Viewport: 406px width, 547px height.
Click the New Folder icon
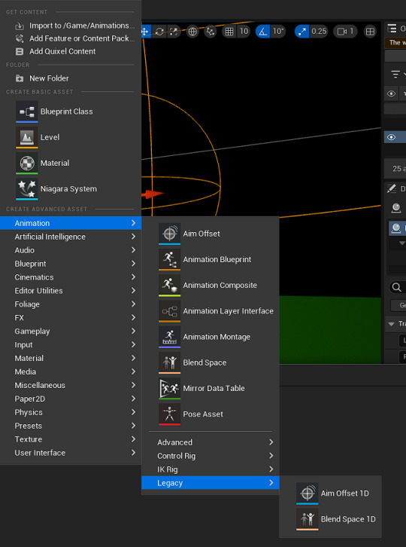(x=20, y=78)
